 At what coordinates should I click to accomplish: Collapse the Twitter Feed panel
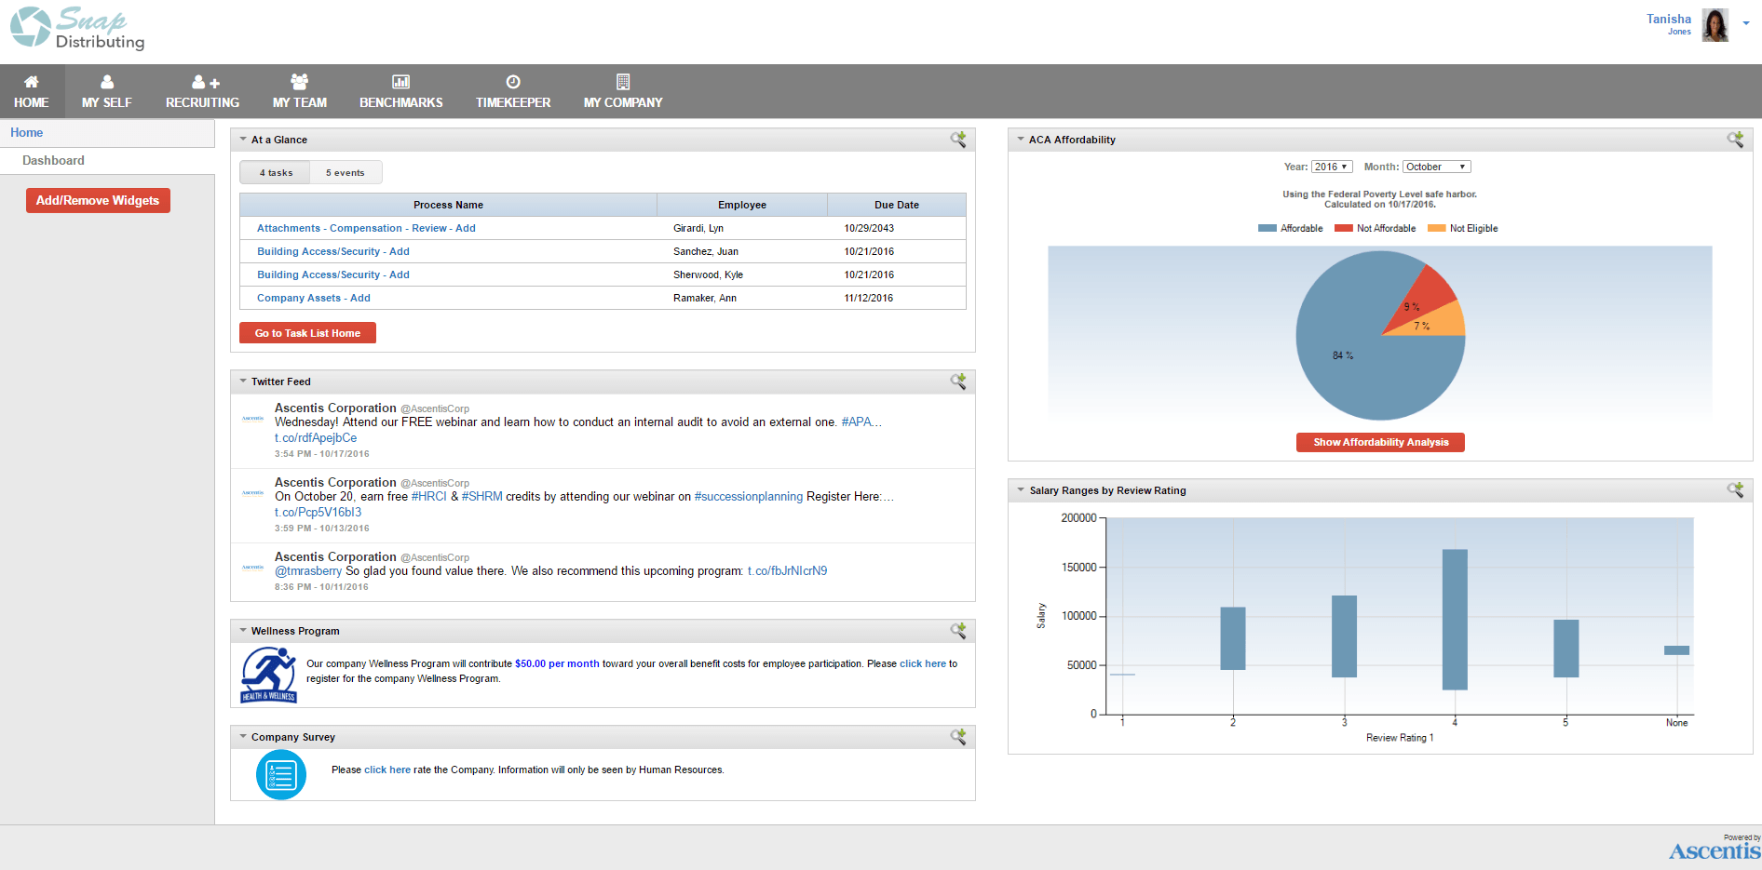[x=243, y=381]
